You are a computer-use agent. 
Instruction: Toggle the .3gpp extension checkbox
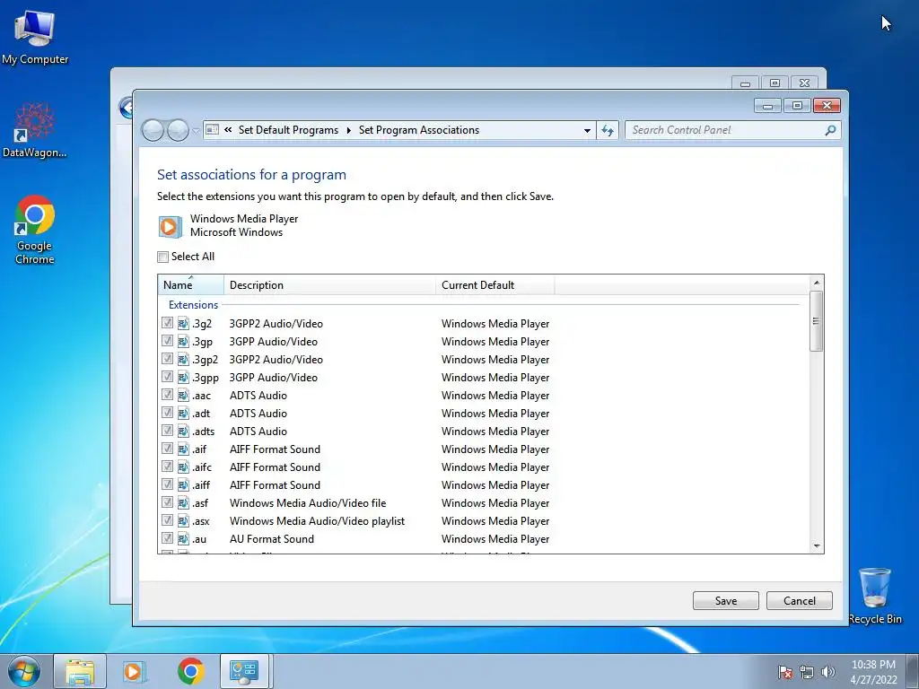tap(167, 377)
